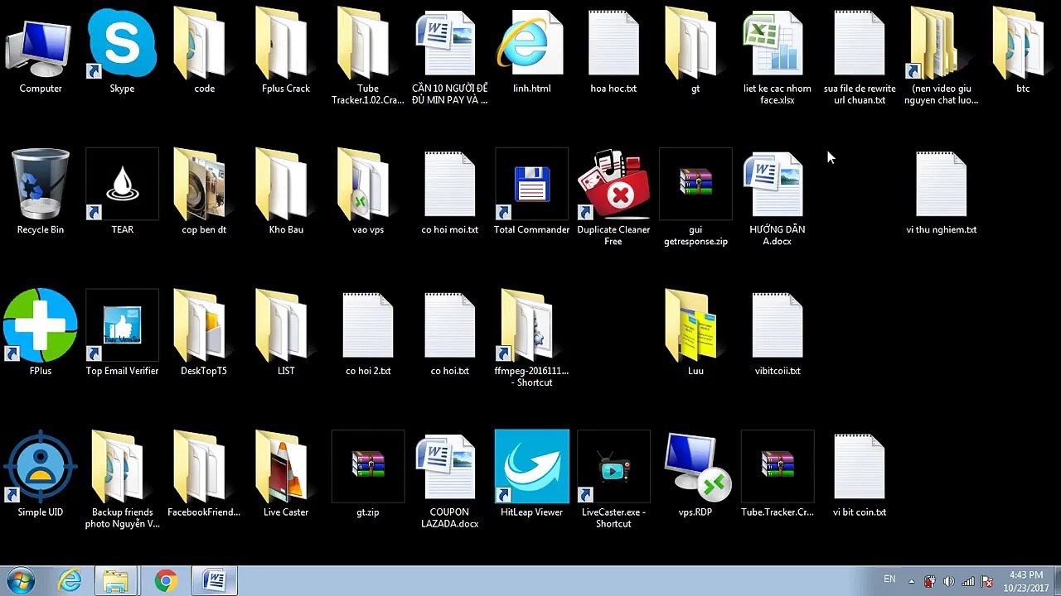
Task: Select the FPlus shortcut icon
Action: (x=41, y=334)
